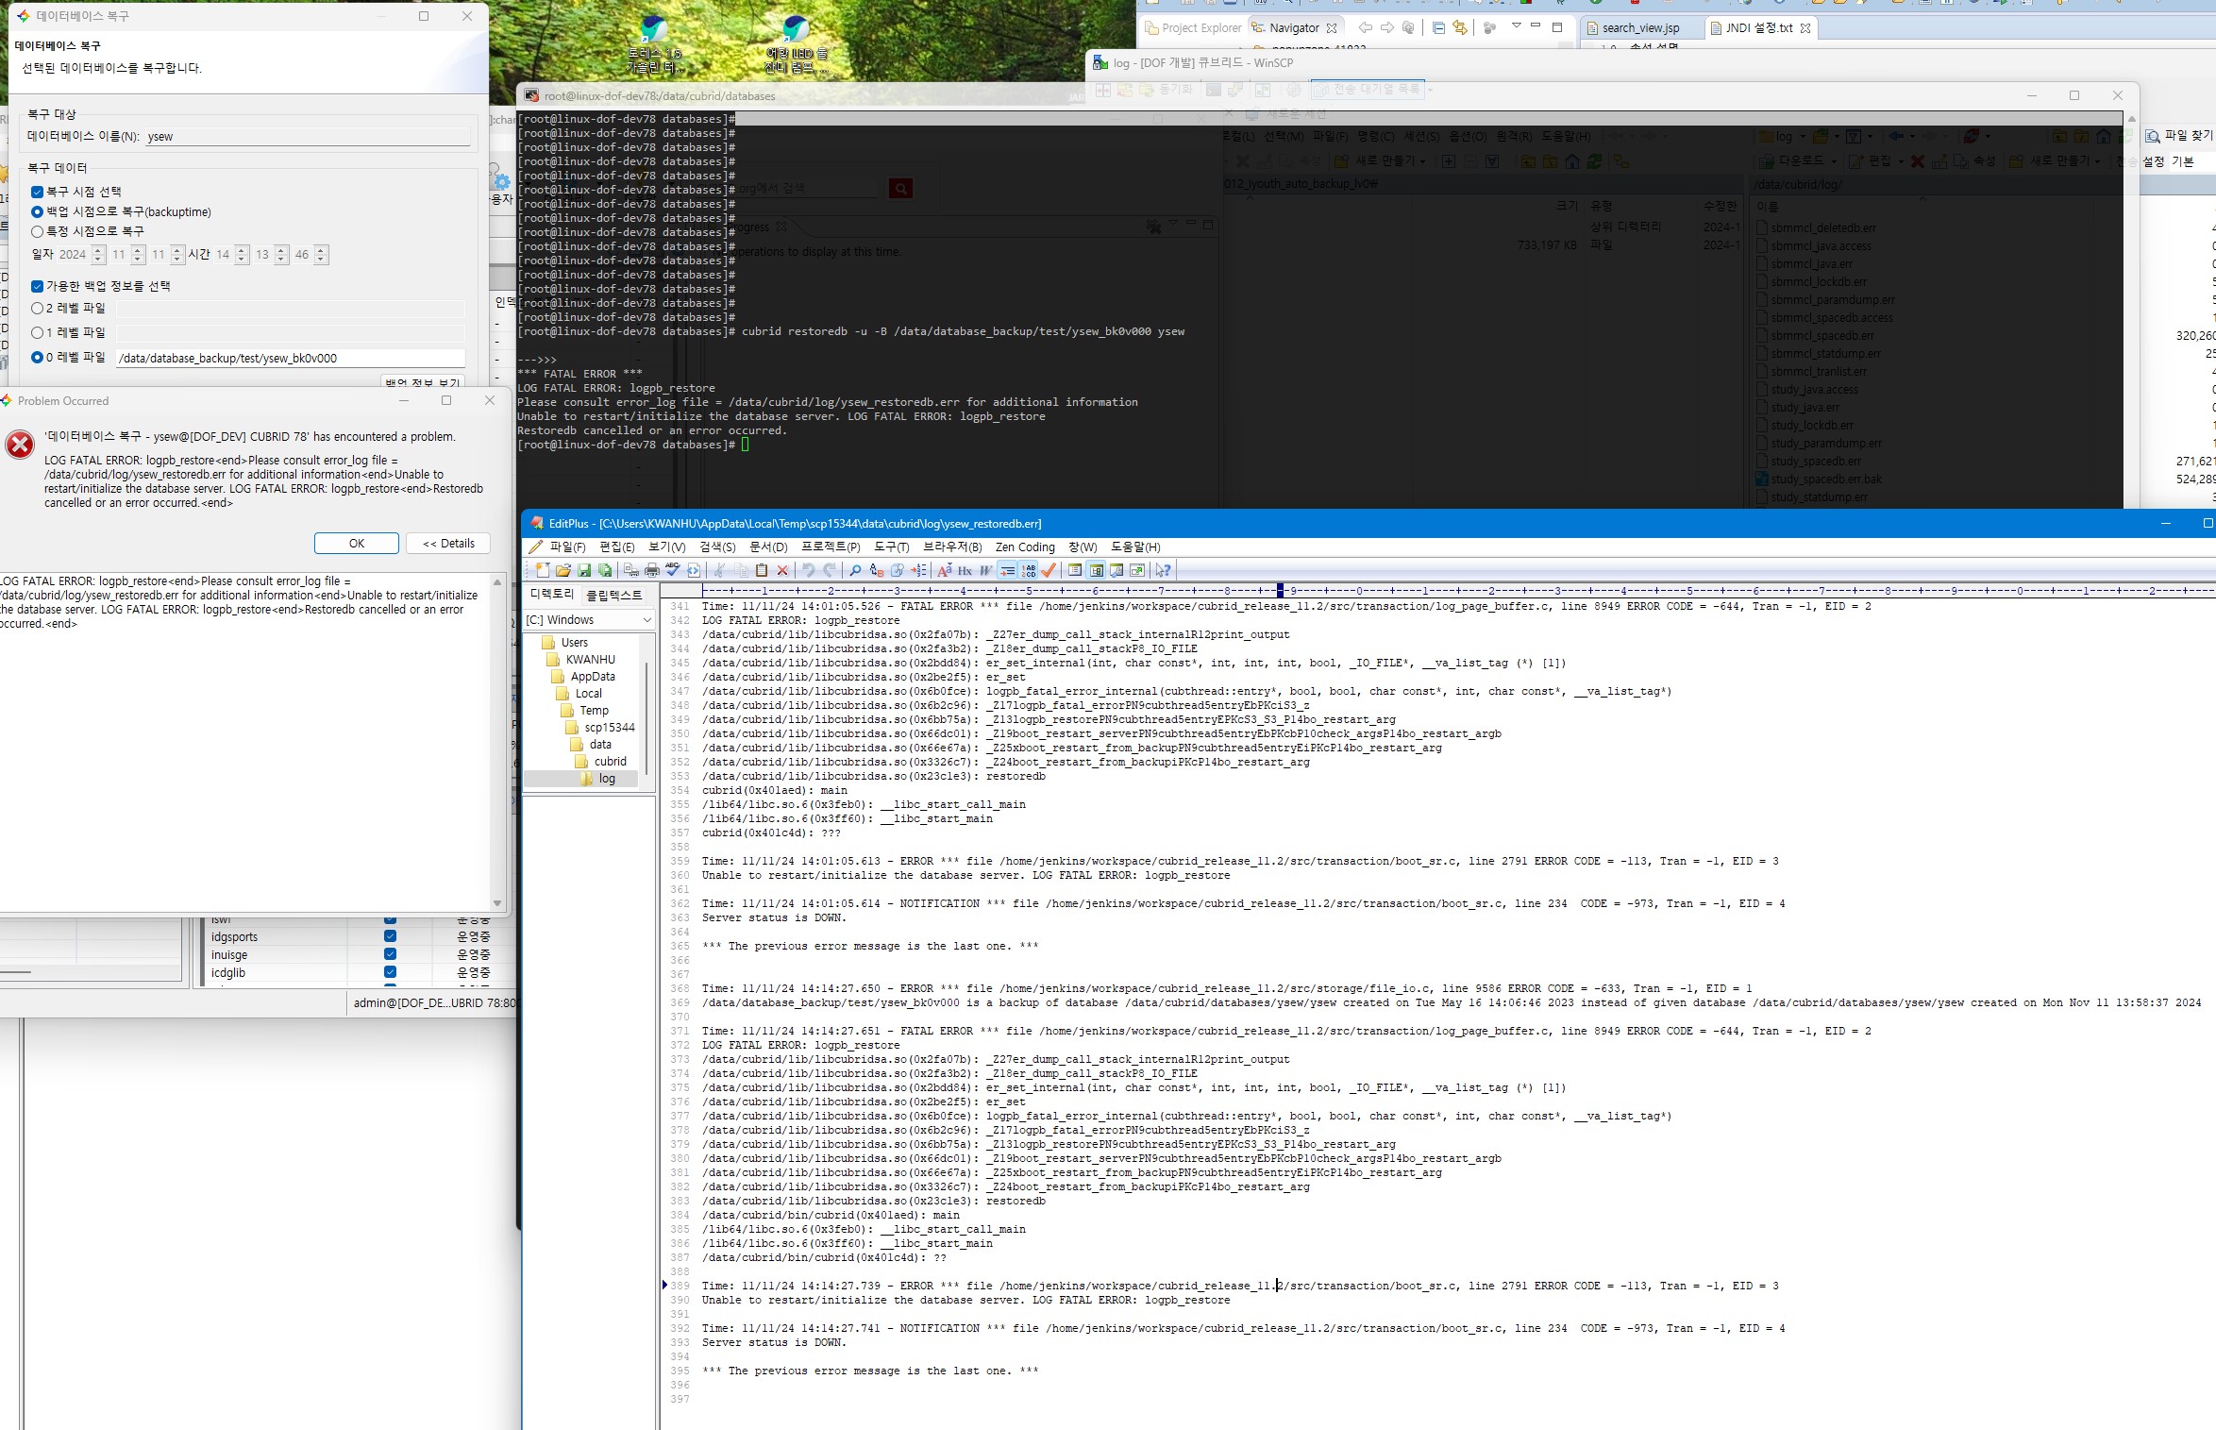The width and height of the screenshot is (2216, 1430).
Task: Switch to the 클립텍스트 tab
Action: [x=613, y=595]
